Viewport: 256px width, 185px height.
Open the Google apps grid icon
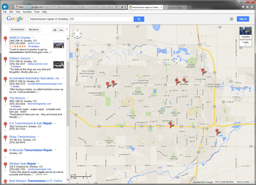pos(232,19)
